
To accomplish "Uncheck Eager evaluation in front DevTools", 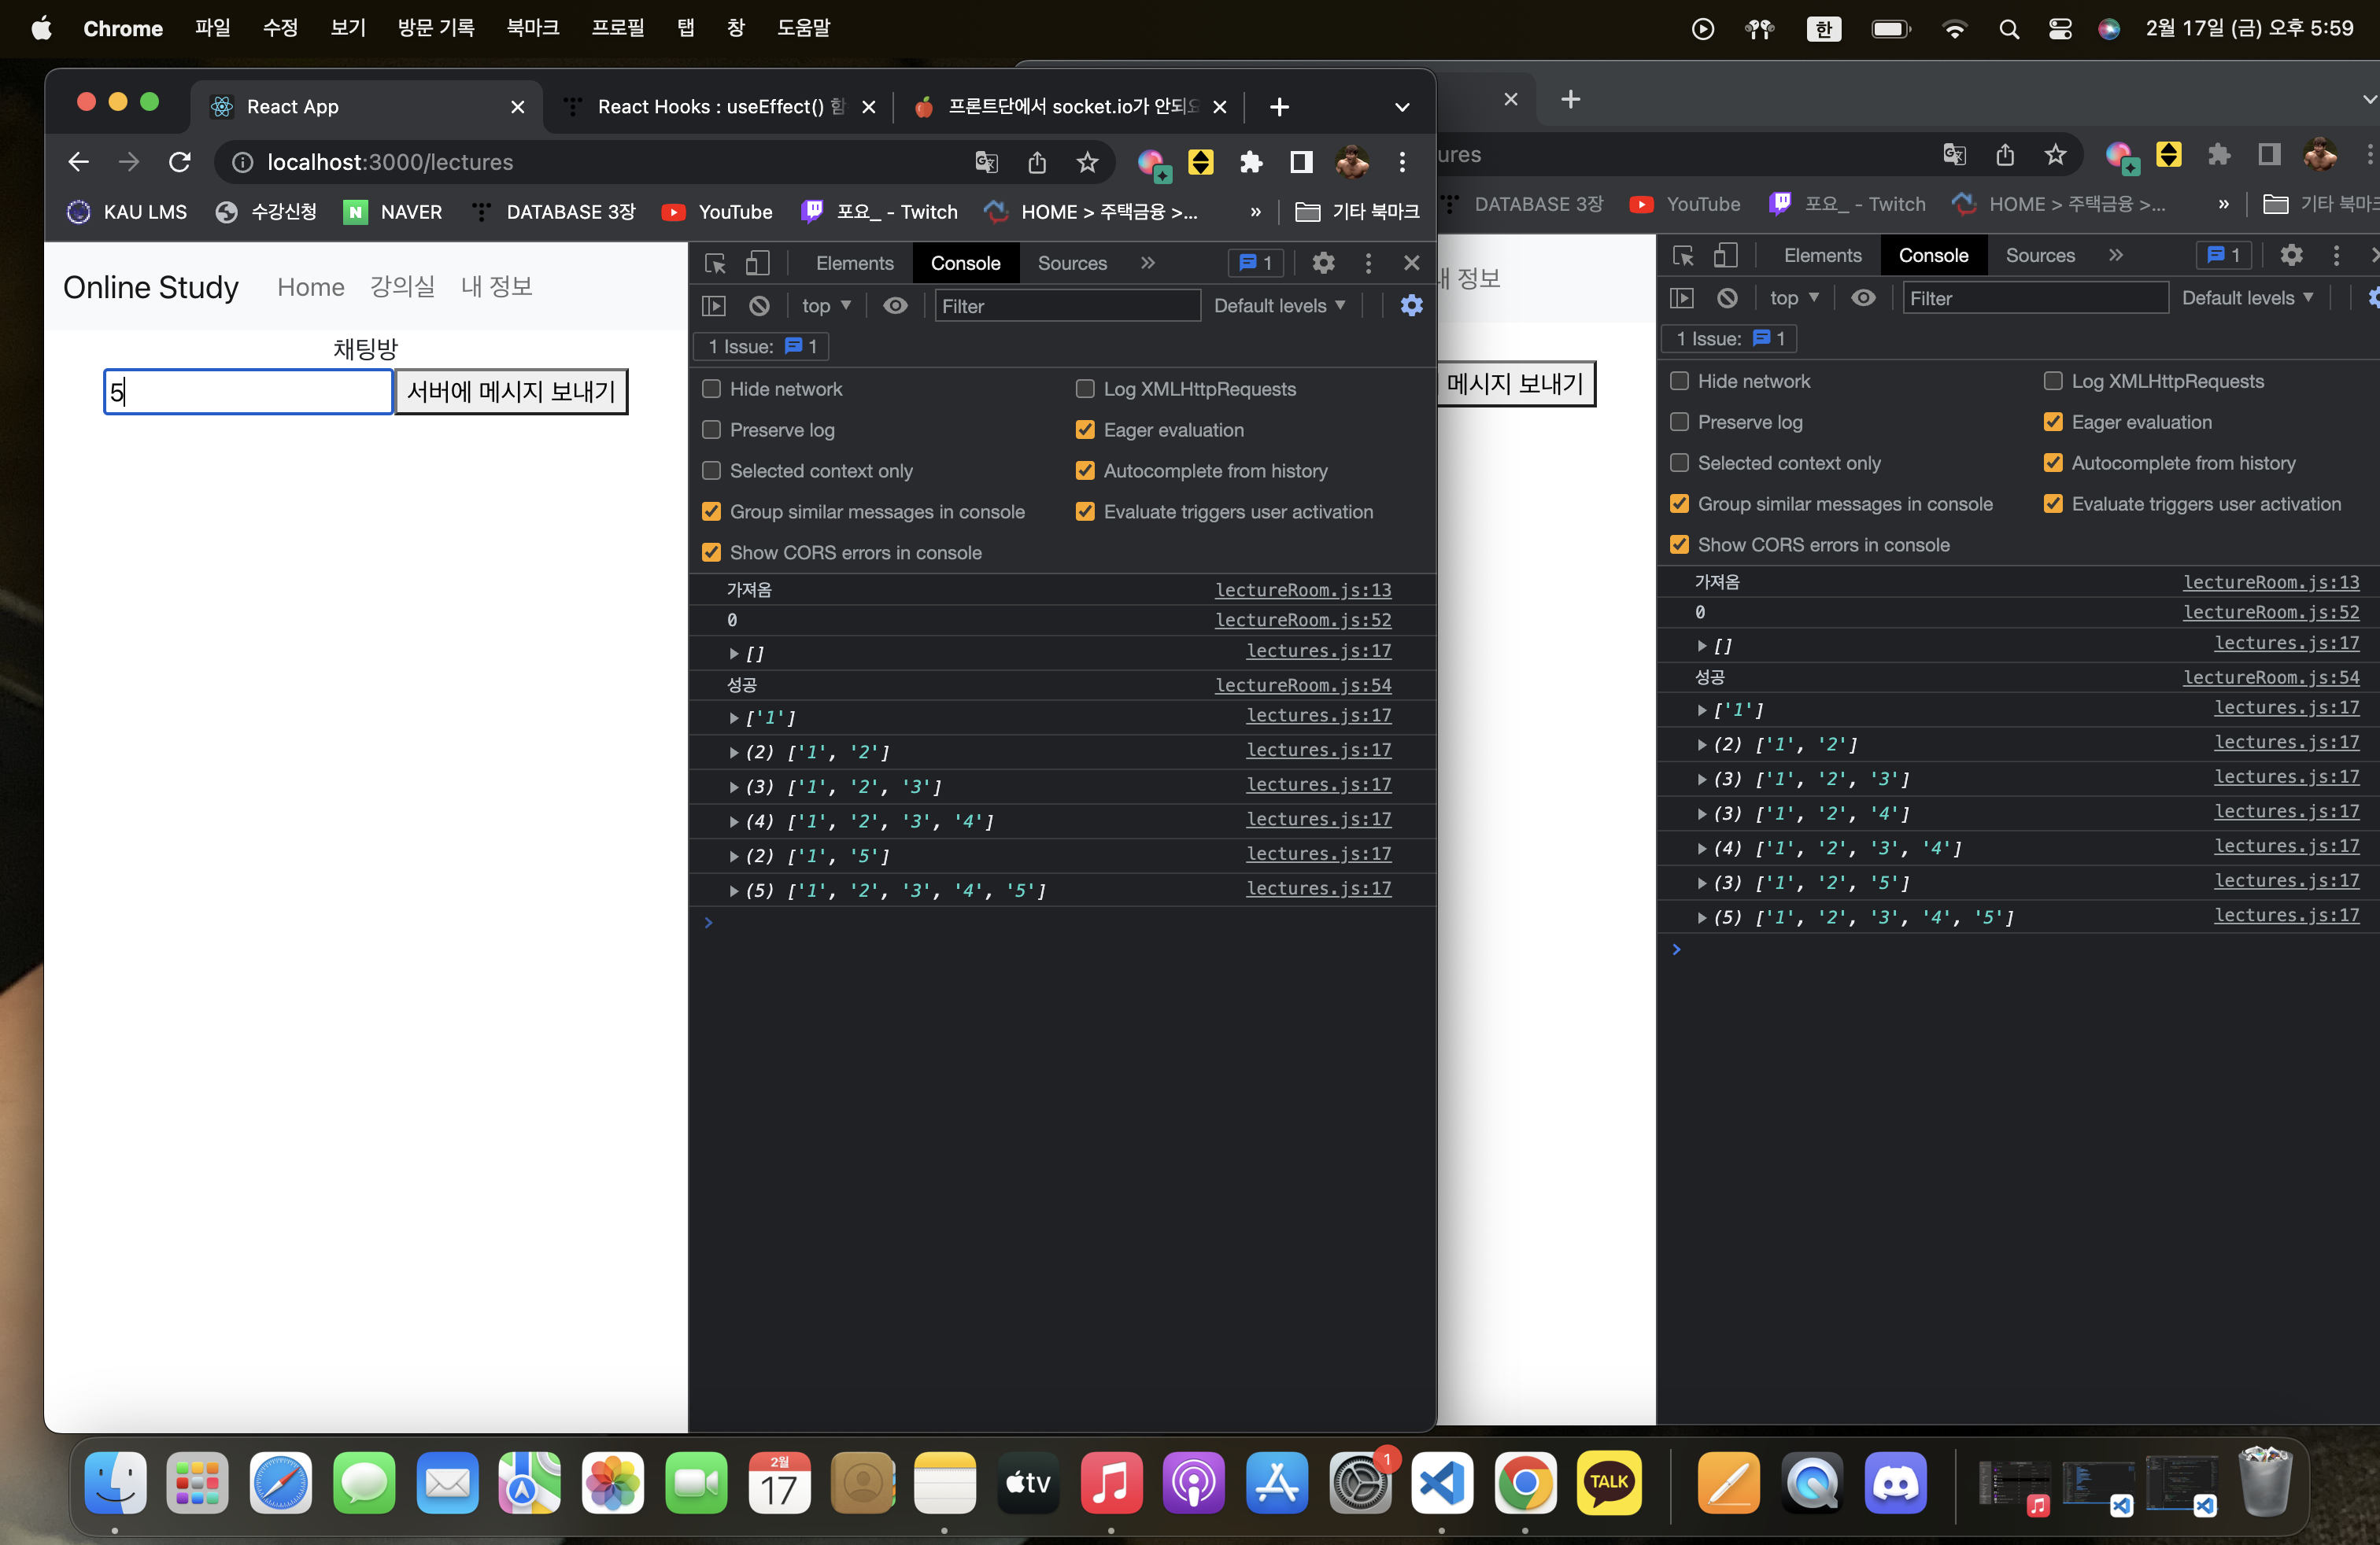I will coord(1085,430).
